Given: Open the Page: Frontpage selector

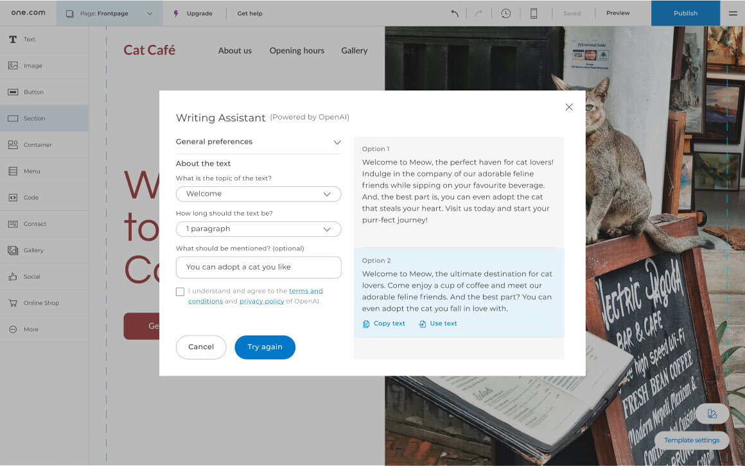Looking at the screenshot, I should pyautogui.click(x=109, y=13).
